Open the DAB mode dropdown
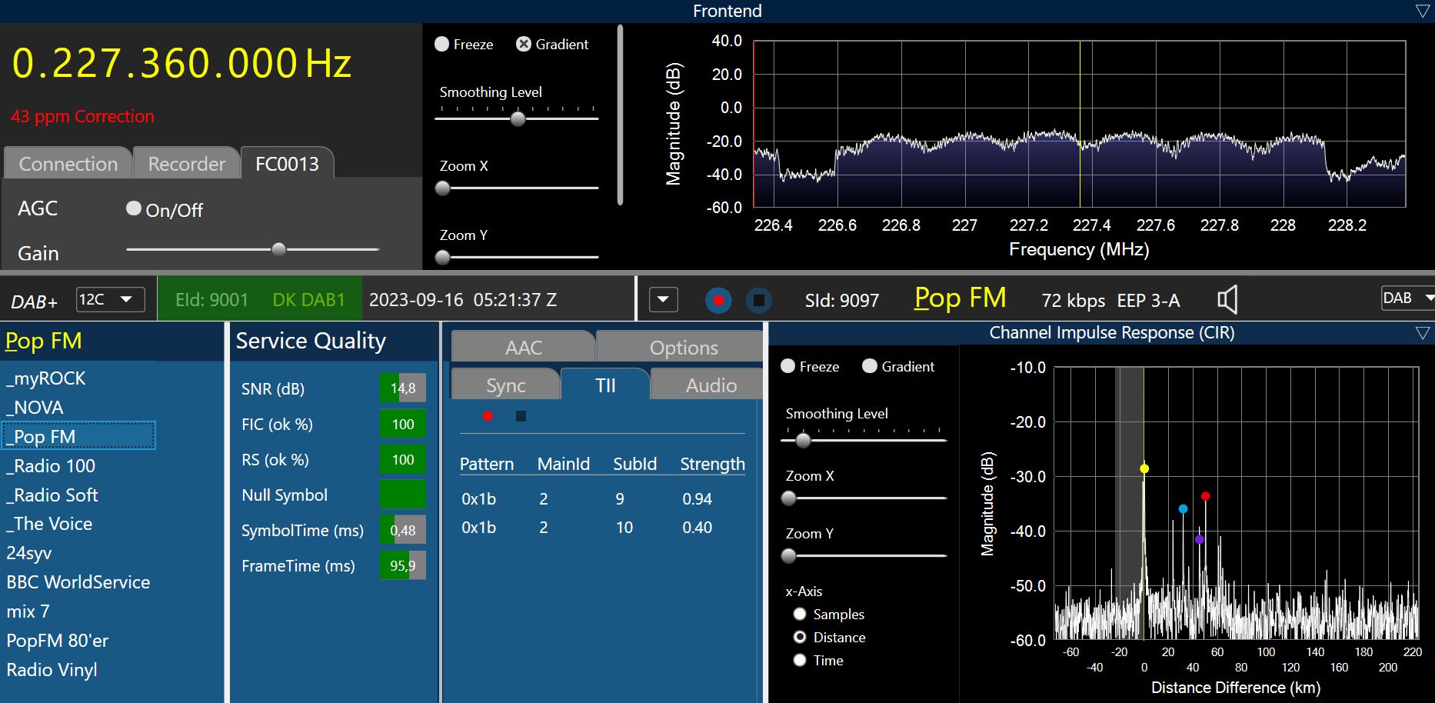 1408,298
